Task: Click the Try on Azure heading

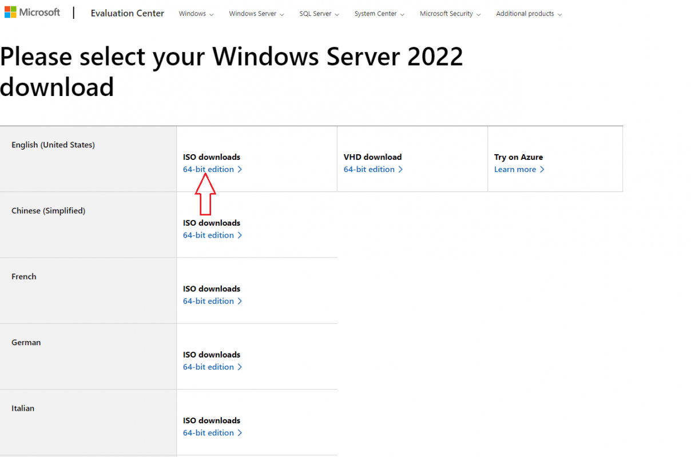Action: [519, 157]
